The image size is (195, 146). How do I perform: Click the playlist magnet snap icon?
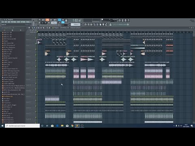[x=29, y=28]
